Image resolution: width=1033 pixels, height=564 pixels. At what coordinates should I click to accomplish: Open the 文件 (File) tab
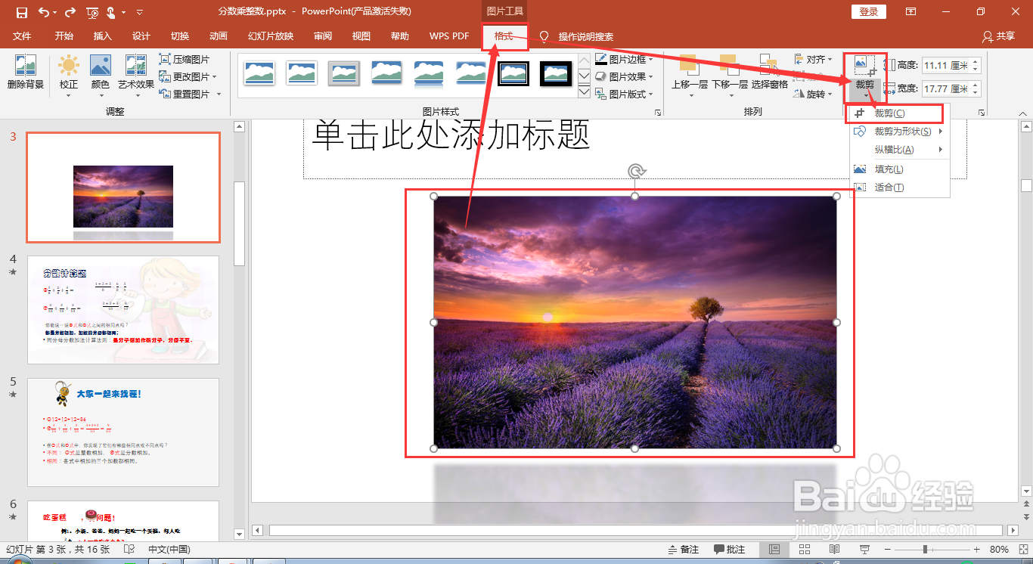point(22,36)
